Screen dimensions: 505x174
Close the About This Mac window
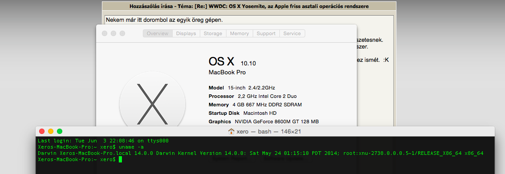point(104,33)
